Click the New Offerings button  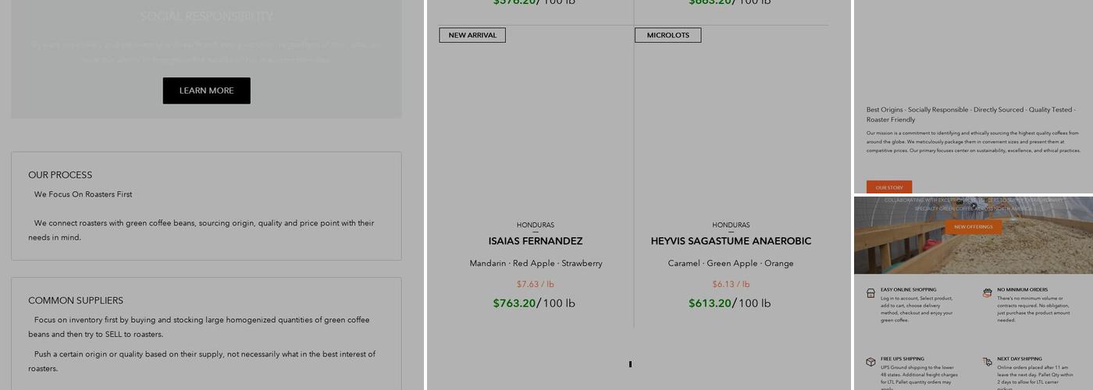click(x=973, y=227)
